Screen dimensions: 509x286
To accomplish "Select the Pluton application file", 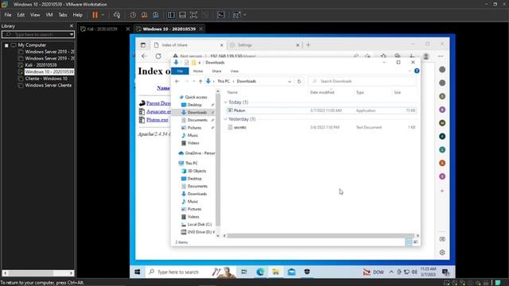I will tap(321, 110).
